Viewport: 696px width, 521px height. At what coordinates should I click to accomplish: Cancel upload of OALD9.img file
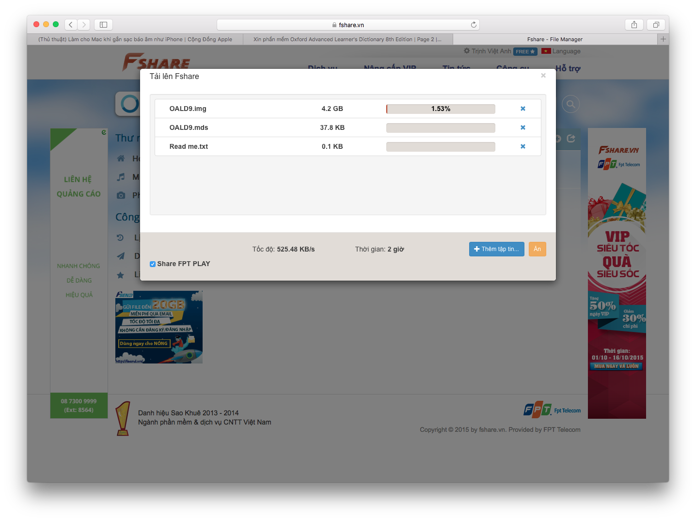522,109
